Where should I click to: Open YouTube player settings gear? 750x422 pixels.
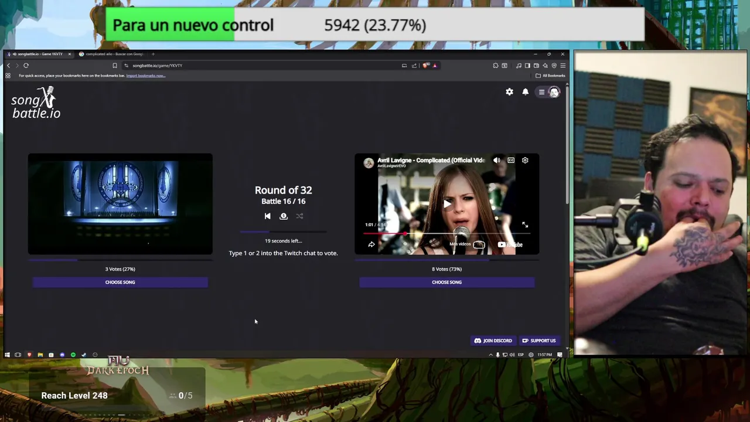[x=525, y=160]
